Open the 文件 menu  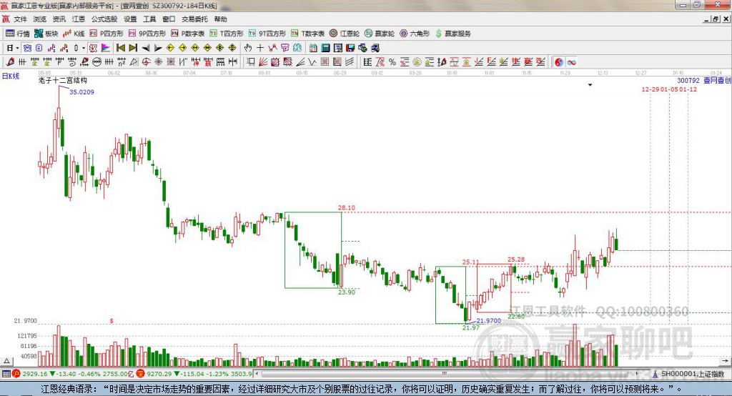(x=20, y=19)
